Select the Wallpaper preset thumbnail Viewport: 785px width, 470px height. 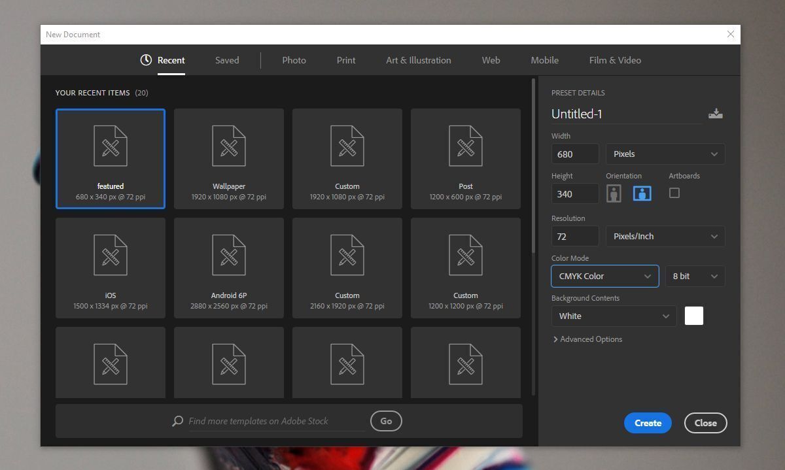pyautogui.click(x=228, y=158)
